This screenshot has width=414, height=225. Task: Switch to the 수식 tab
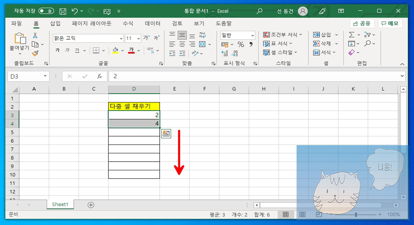click(128, 23)
